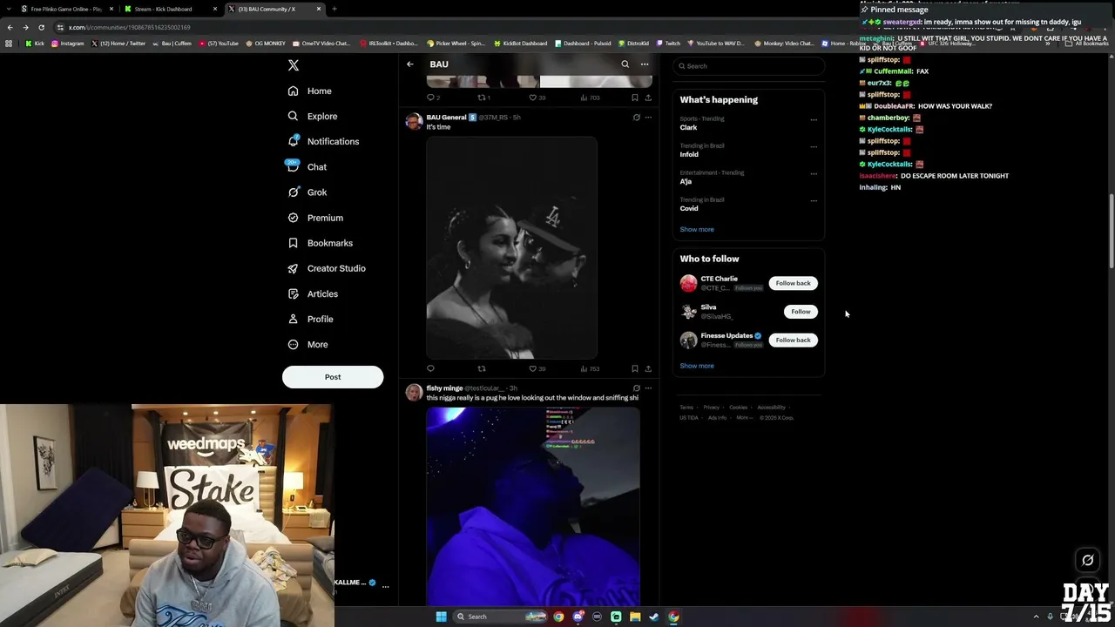Click the white Post button
The image size is (1115, 627).
[x=333, y=377]
